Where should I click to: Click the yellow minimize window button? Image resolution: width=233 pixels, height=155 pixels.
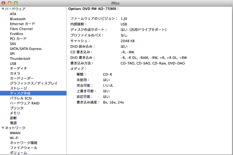point(10,3)
